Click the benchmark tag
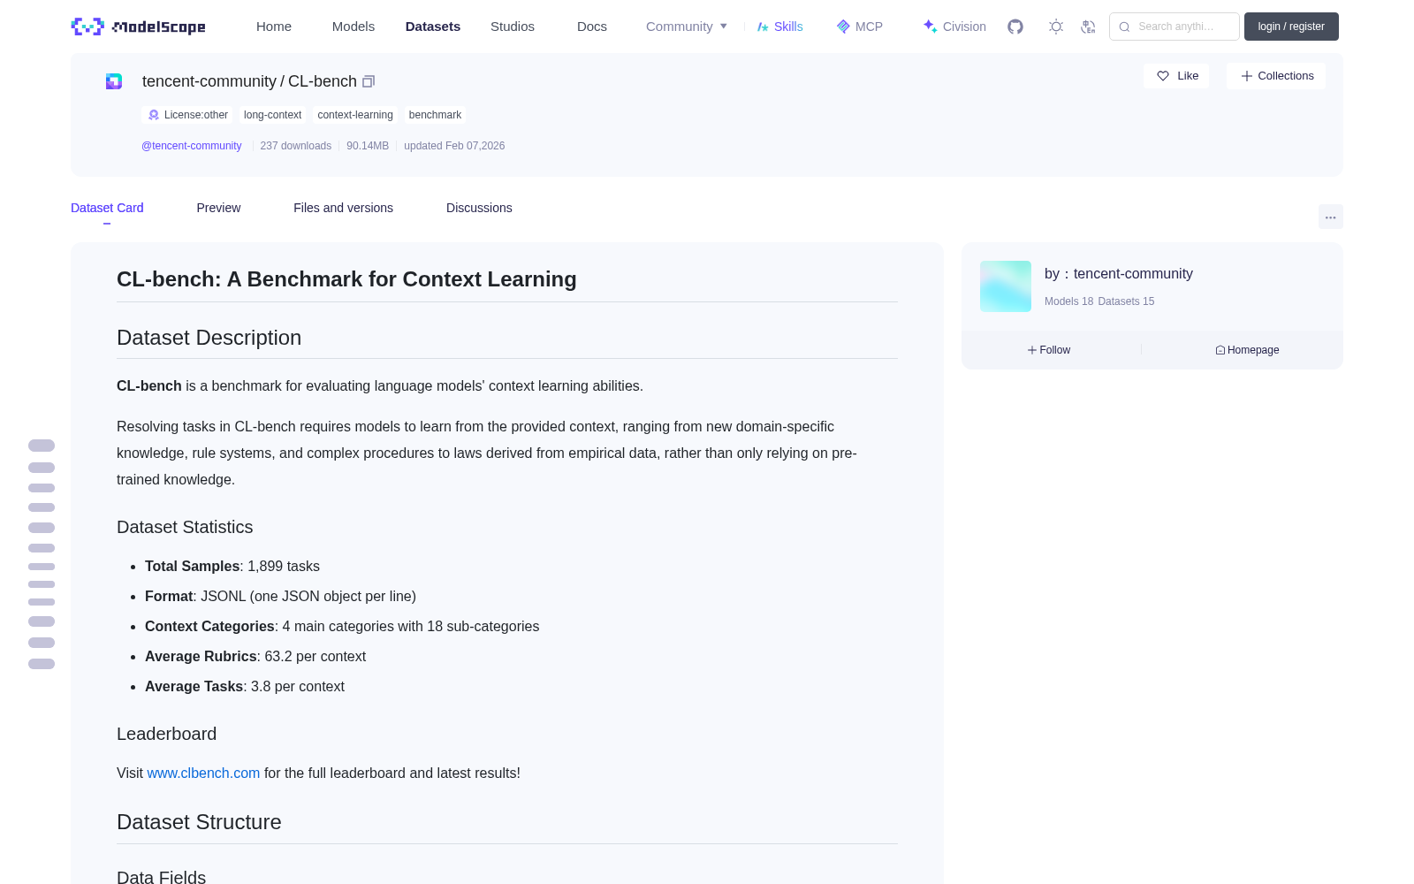 435,115
